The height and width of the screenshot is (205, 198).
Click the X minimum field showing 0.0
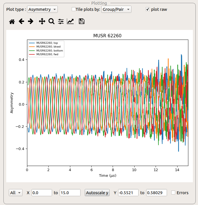pos(42,193)
